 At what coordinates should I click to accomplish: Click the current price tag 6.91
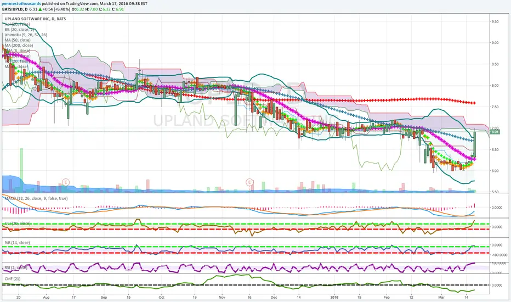tap(495, 132)
